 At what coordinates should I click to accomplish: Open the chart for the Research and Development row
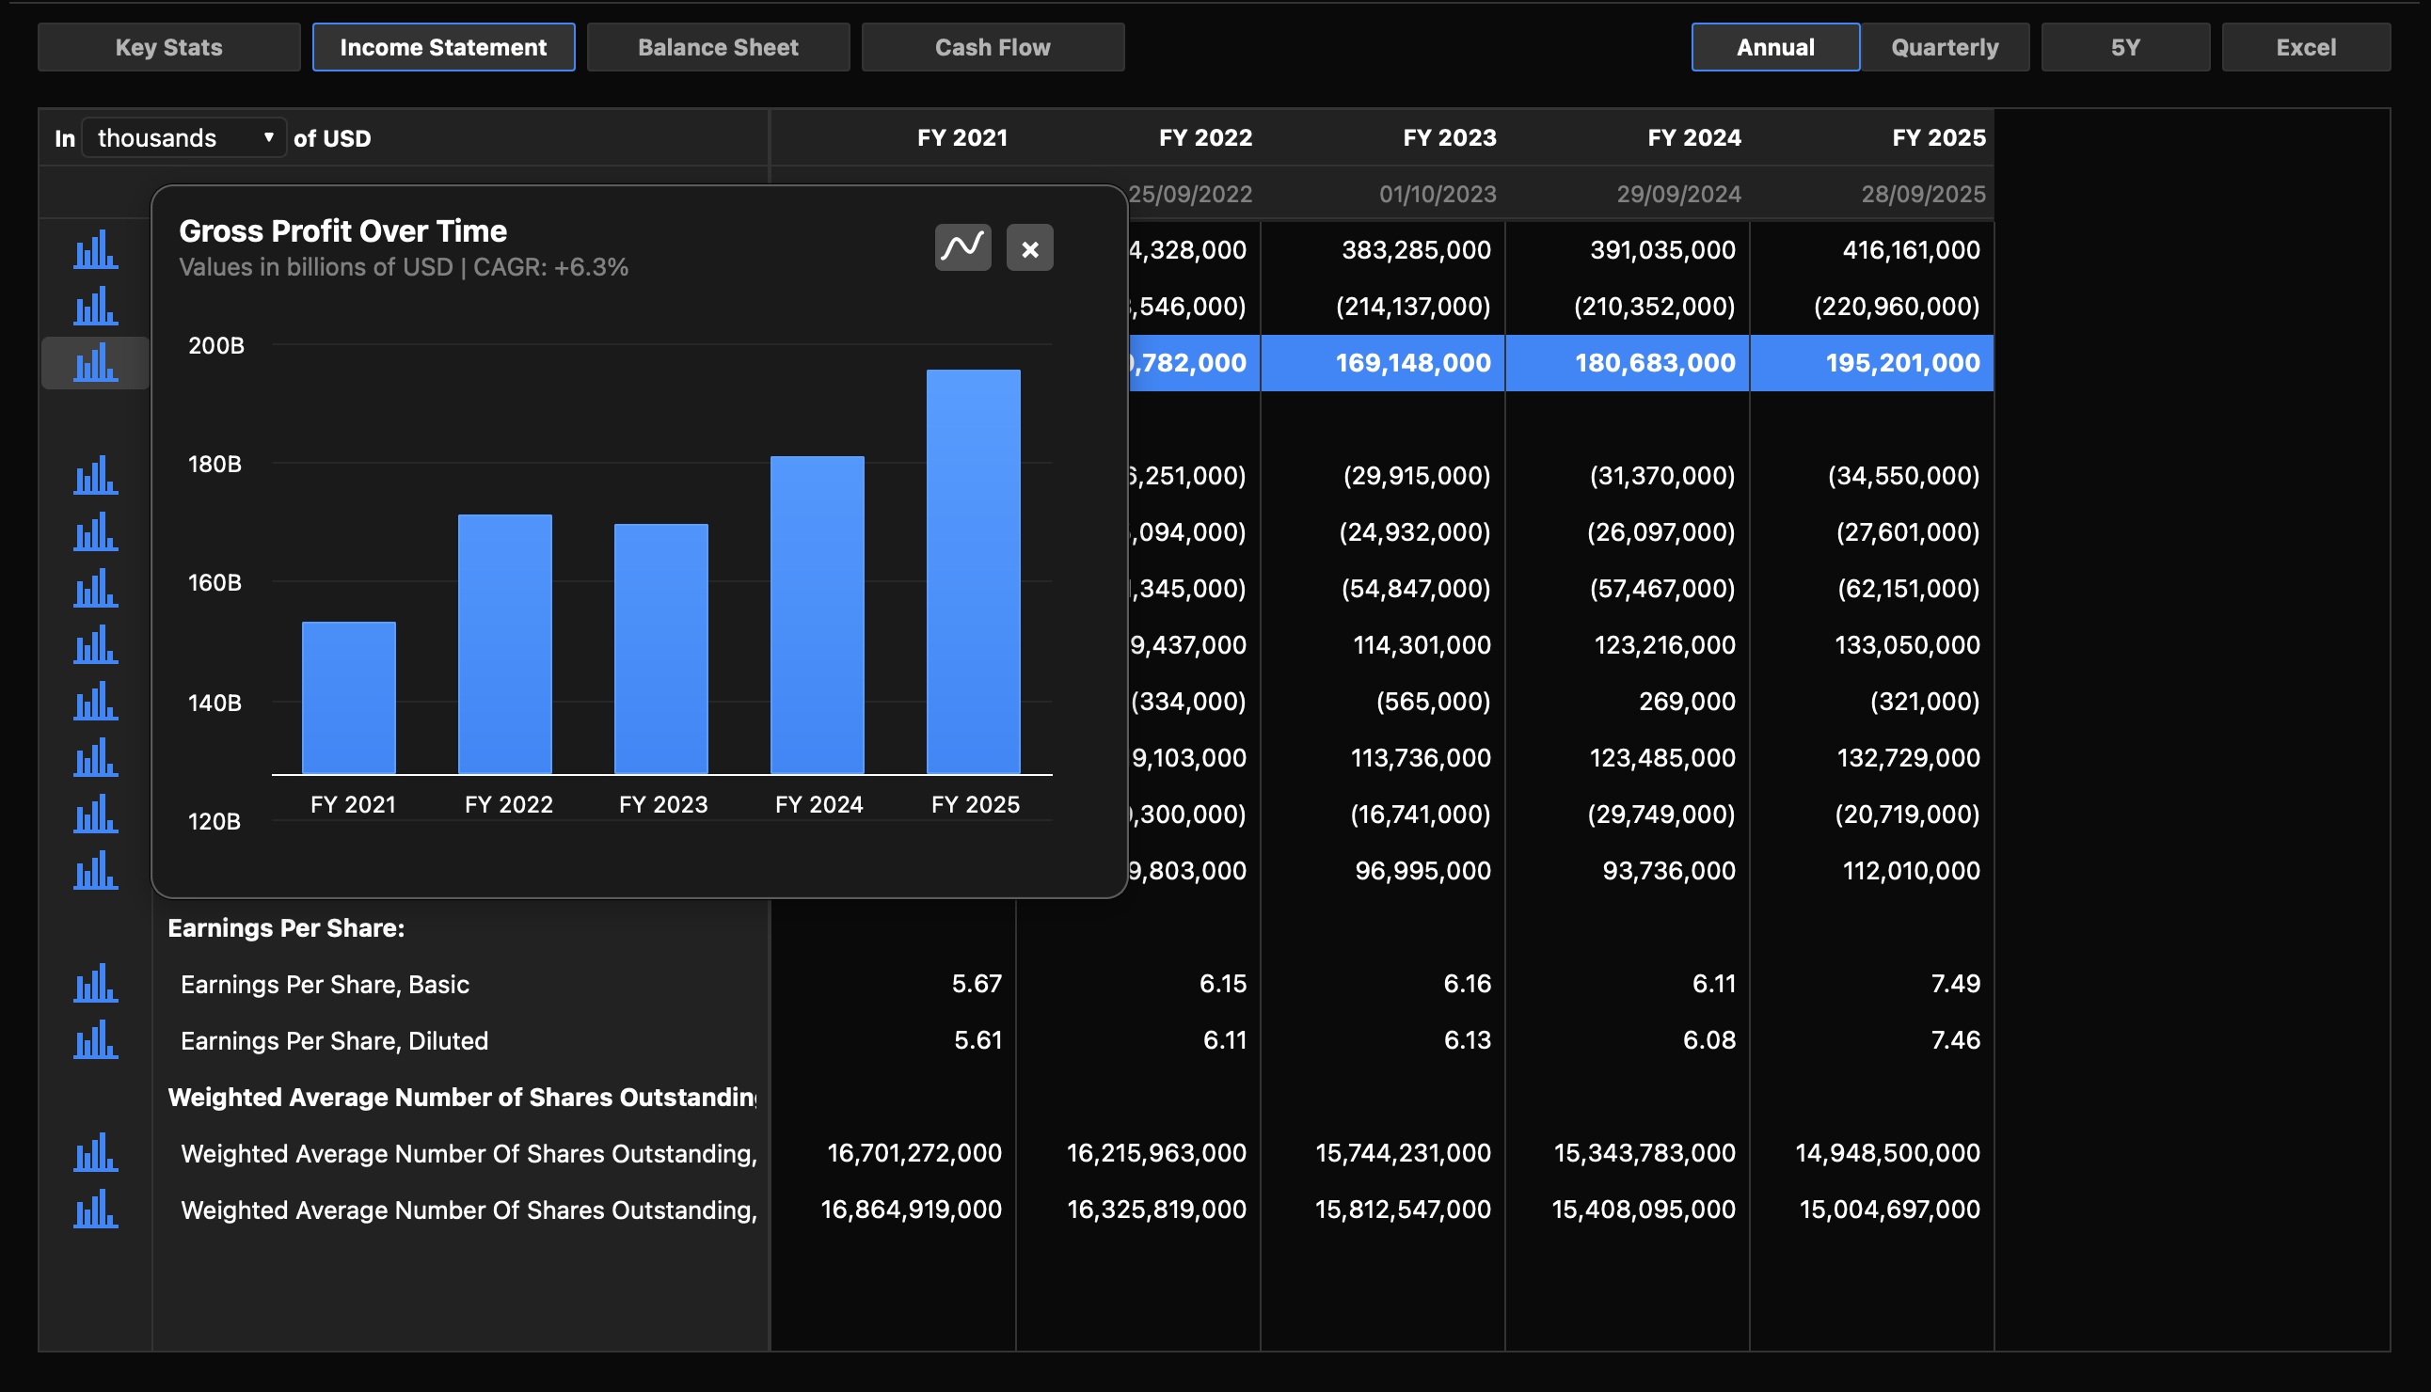pyautogui.click(x=95, y=476)
